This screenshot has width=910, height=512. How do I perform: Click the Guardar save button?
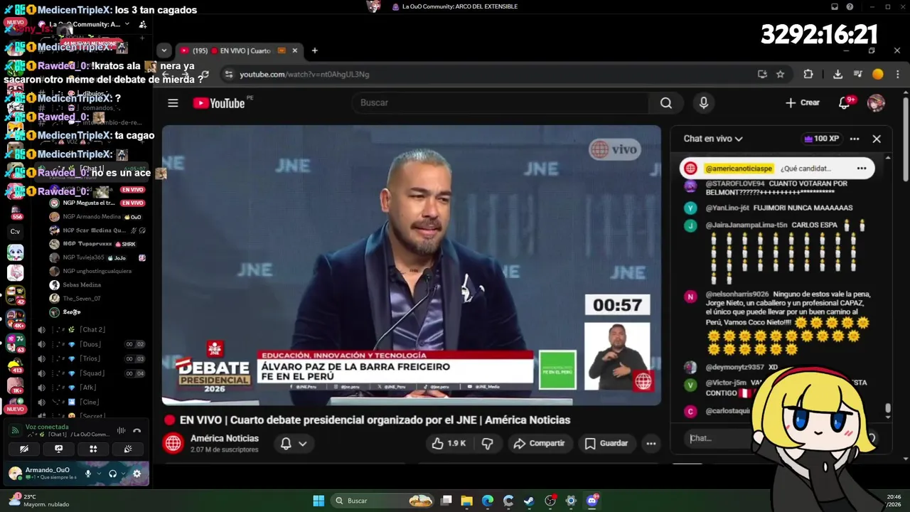click(x=606, y=443)
